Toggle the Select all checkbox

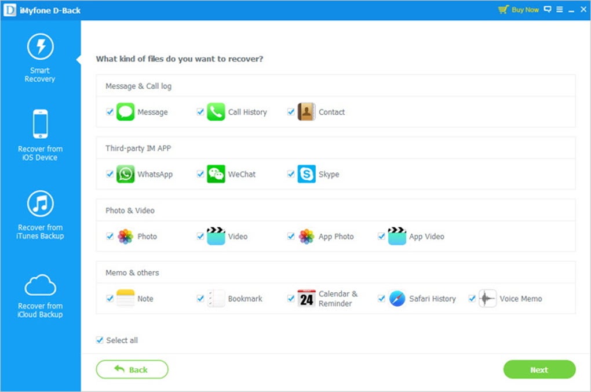(x=99, y=340)
